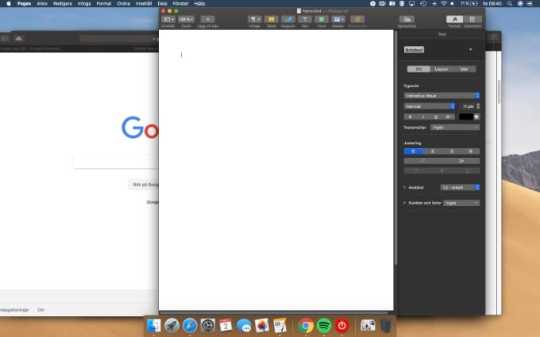540x337 pixels.
Task: Open the Arkiv menu
Action: (42, 3)
